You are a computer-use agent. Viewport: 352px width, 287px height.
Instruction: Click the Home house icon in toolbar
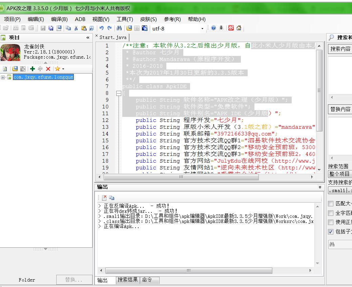tap(239, 28)
